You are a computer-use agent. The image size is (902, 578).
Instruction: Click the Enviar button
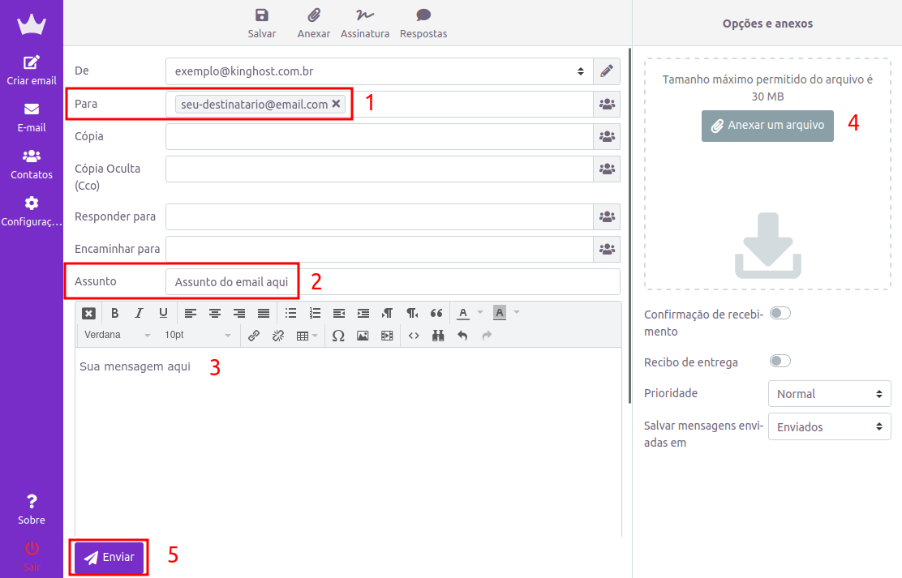(108, 557)
